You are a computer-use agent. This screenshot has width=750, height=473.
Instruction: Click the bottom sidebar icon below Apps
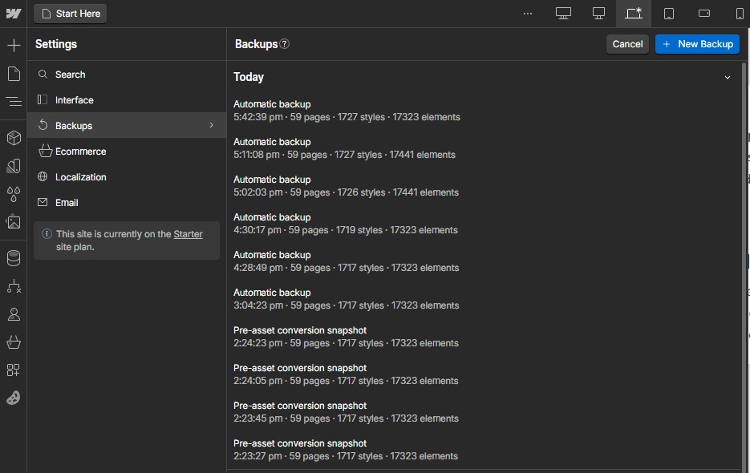[14, 398]
